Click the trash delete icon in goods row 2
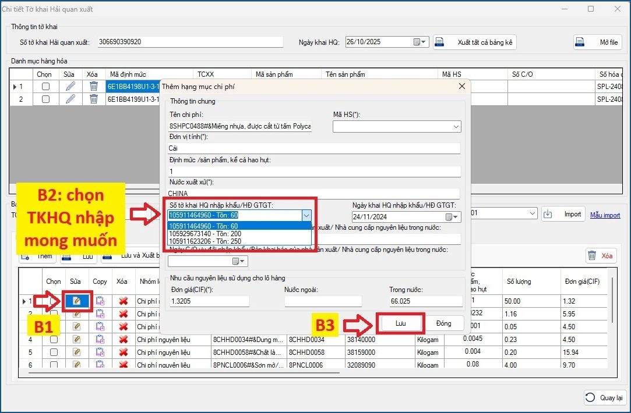The width and height of the screenshot is (631, 413). (x=93, y=99)
